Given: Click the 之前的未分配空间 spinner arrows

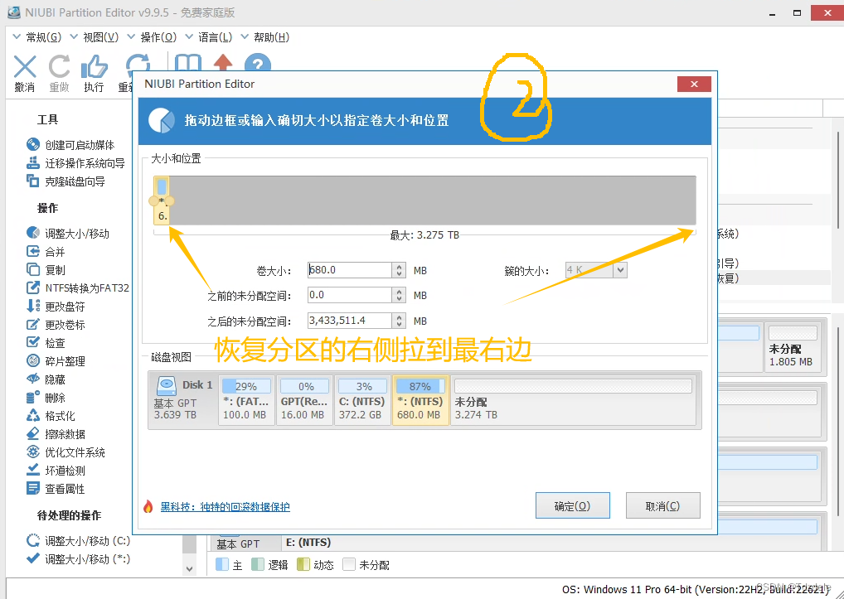Looking at the screenshot, I should tap(399, 295).
